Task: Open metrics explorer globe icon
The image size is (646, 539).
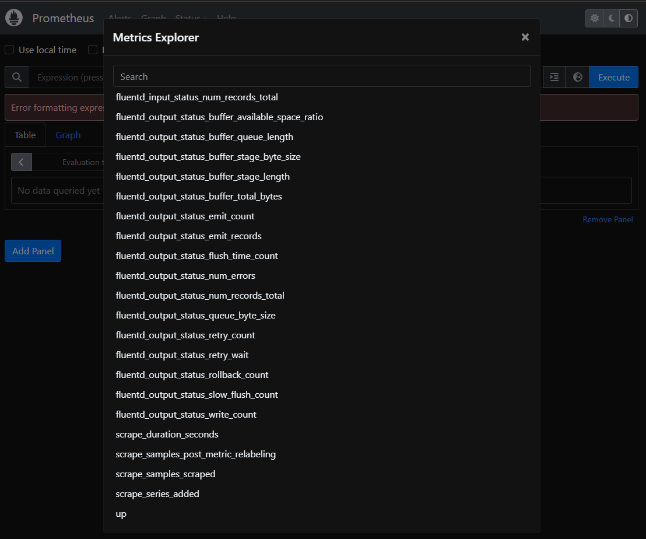Action: (578, 77)
